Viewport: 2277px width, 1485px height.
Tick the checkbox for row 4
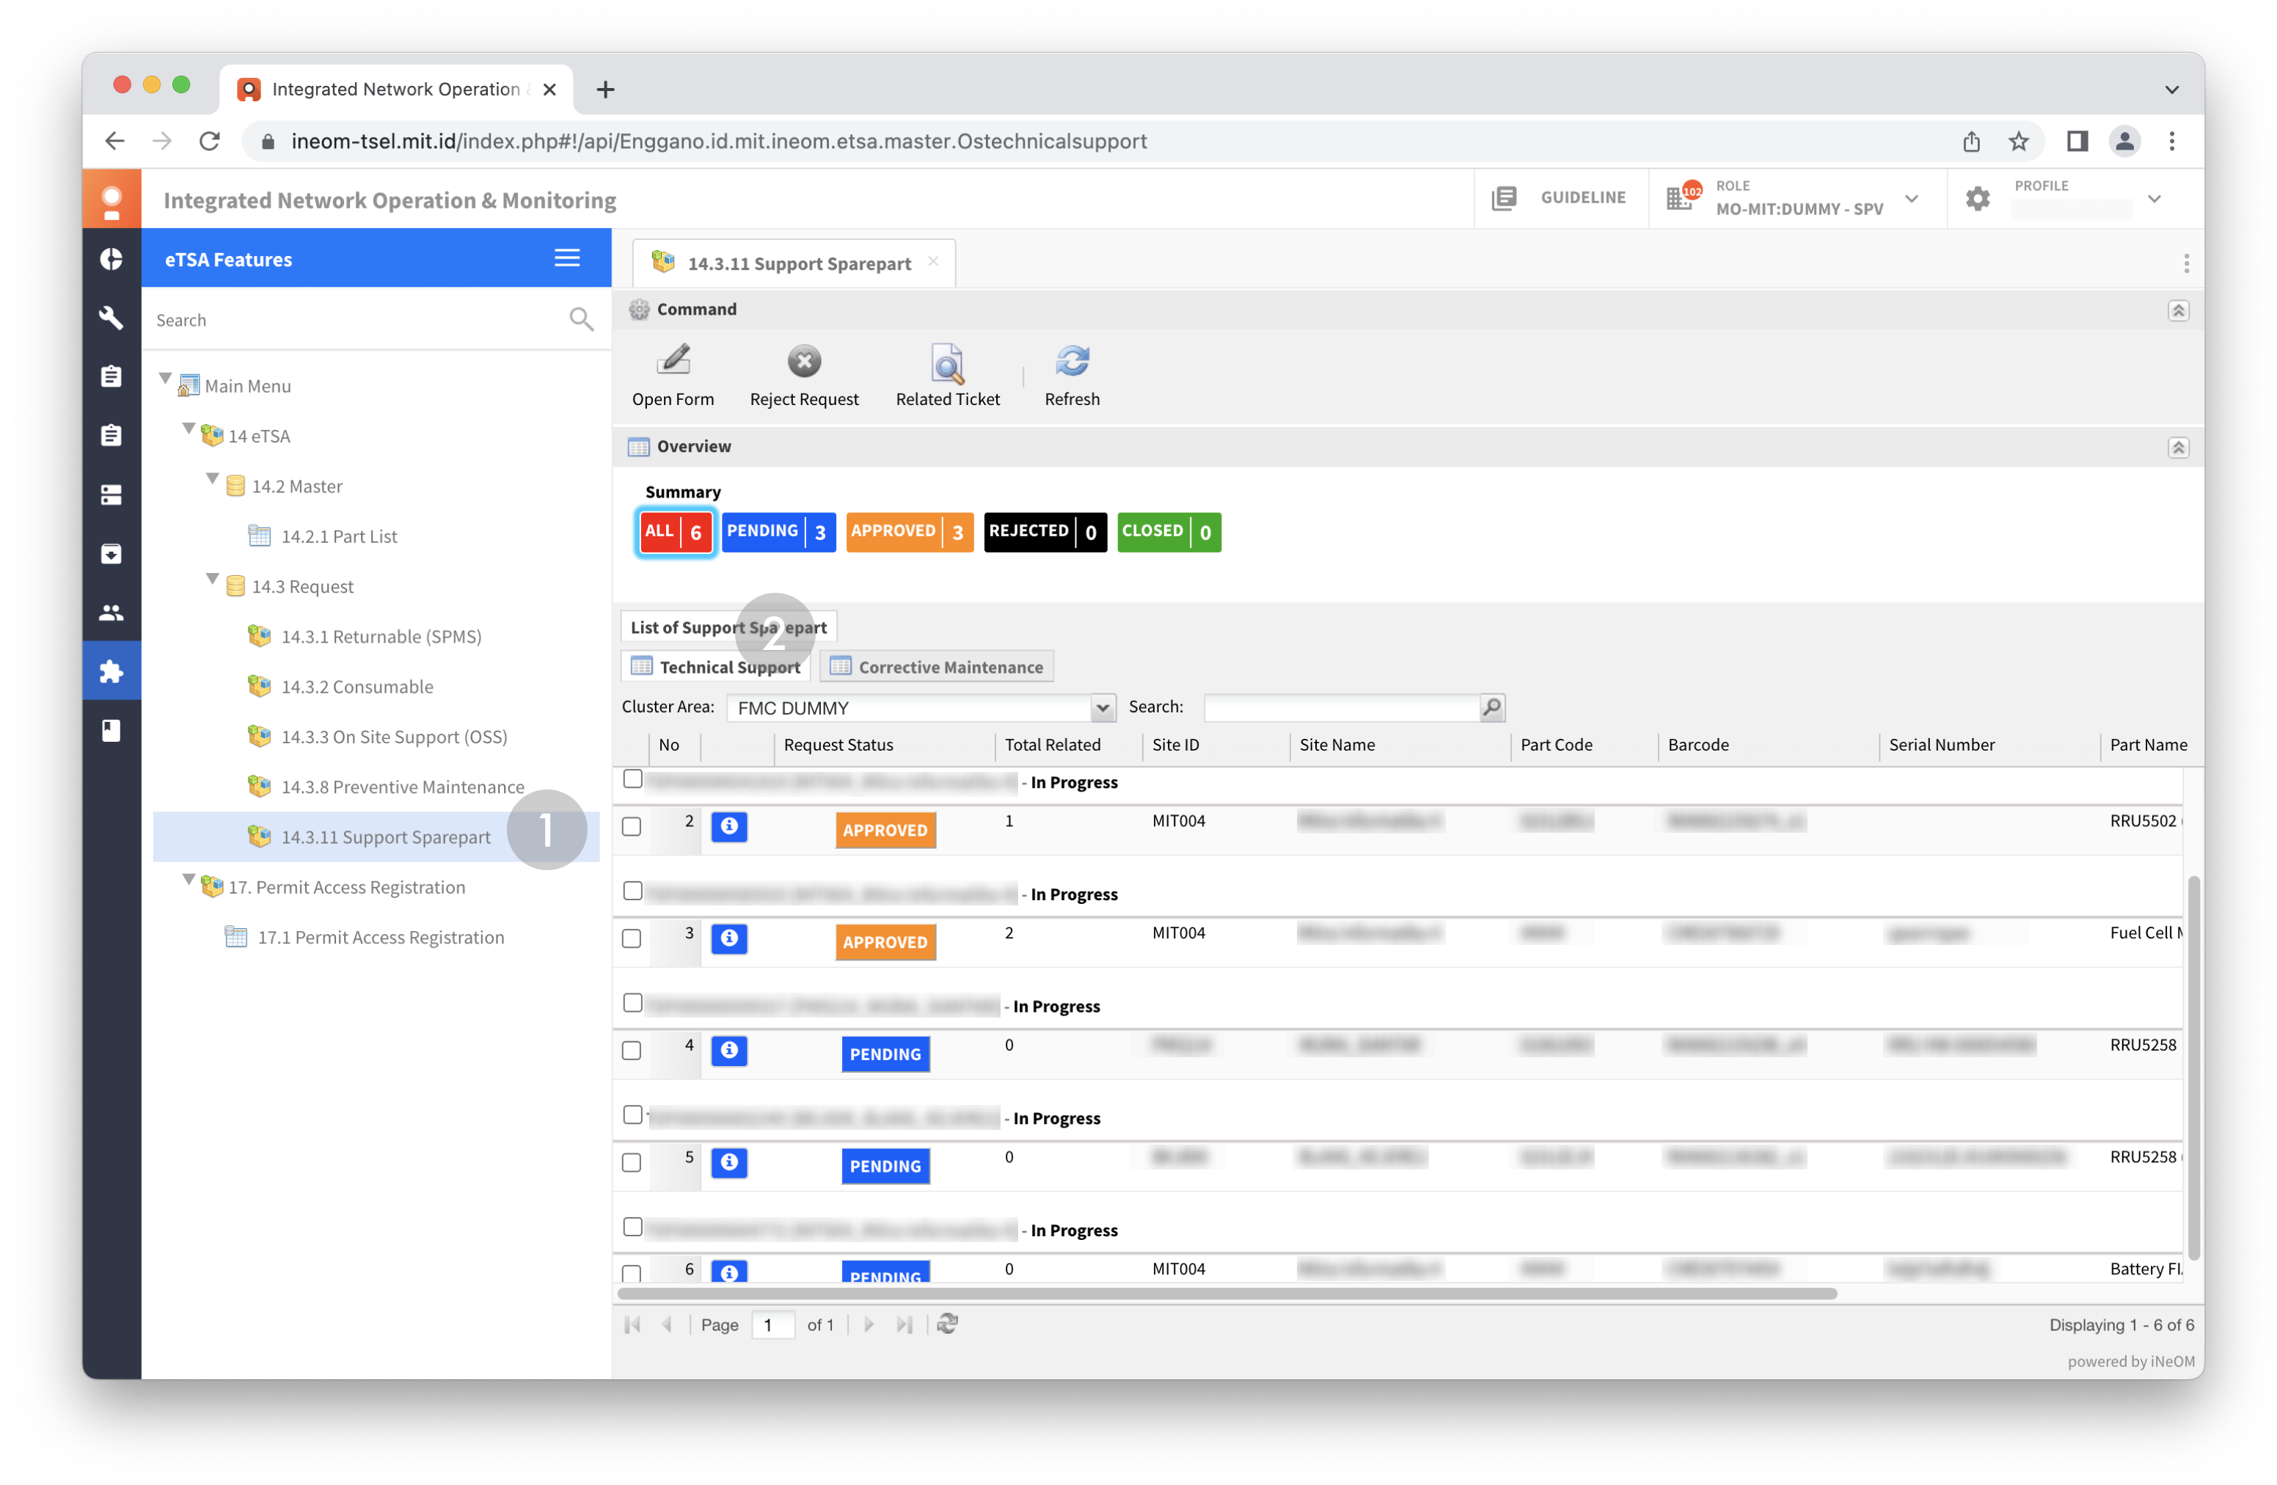tap(632, 1051)
